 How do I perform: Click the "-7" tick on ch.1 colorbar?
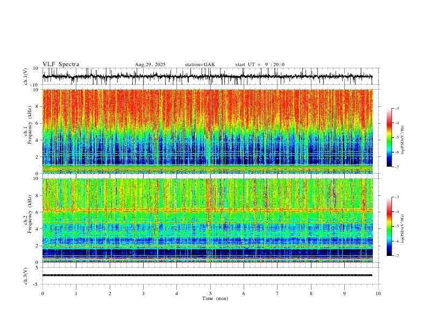click(x=397, y=167)
